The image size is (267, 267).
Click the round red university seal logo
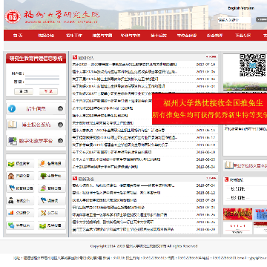click(x=13, y=16)
